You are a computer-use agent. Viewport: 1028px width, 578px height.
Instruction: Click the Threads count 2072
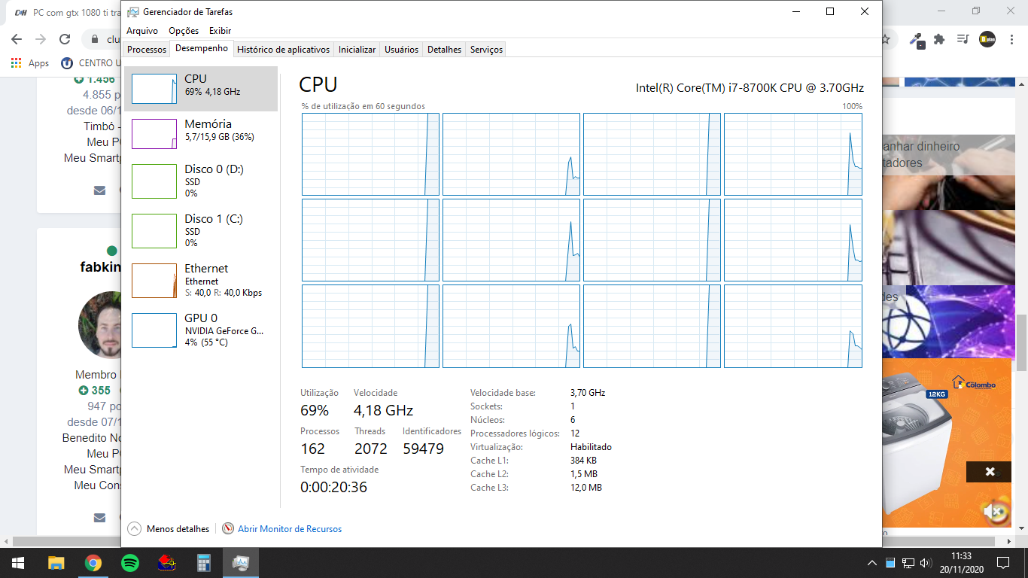pos(371,449)
